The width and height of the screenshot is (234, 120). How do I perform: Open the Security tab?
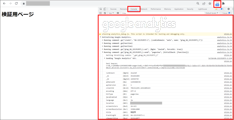click(x=190, y=9)
